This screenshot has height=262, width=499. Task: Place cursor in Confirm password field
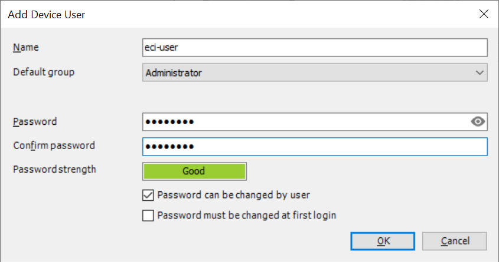pos(315,147)
